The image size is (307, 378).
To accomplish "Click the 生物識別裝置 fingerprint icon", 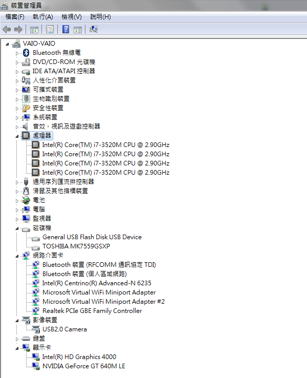I will (26, 99).
